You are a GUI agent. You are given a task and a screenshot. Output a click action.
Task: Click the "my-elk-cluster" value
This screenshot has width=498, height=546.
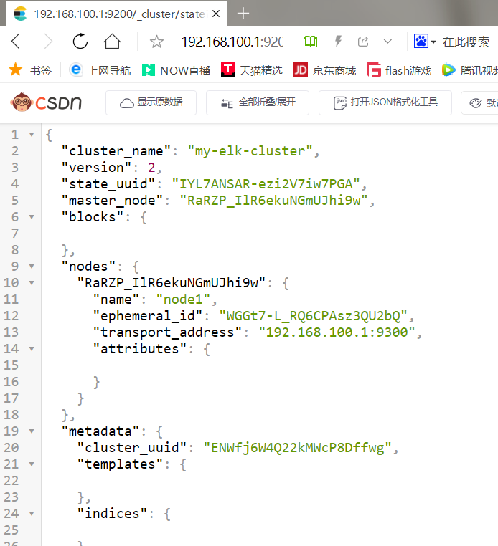[x=250, y=151]
